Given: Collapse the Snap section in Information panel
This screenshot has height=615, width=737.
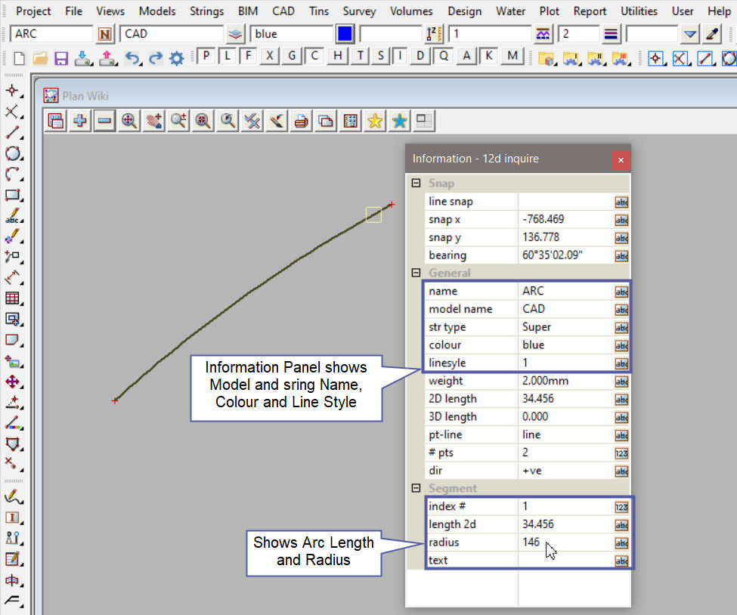Looking at the screenshot, I should pos(416,184).
